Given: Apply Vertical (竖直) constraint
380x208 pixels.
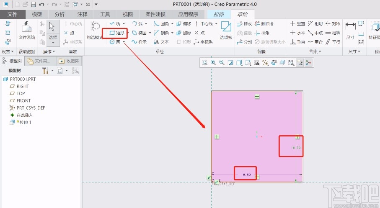Looking at the screenshot, I should (x=297, y=24).
